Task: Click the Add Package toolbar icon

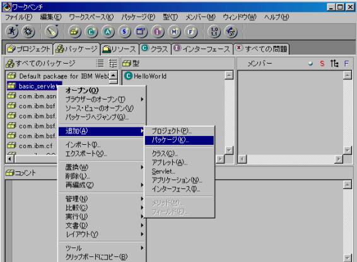Action: coord(74,31)
